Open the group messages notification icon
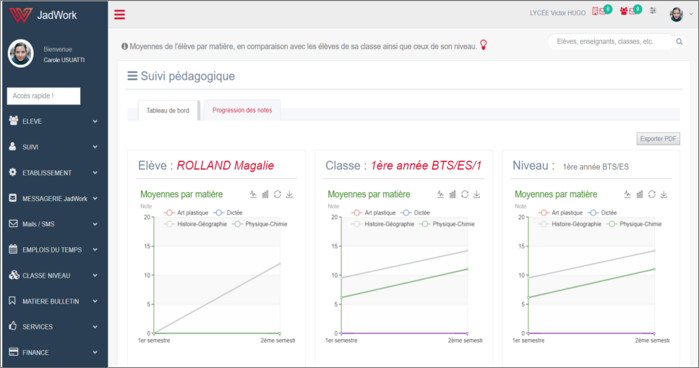The width and height of the screenshot is (699, 368). tap(630, 11)
